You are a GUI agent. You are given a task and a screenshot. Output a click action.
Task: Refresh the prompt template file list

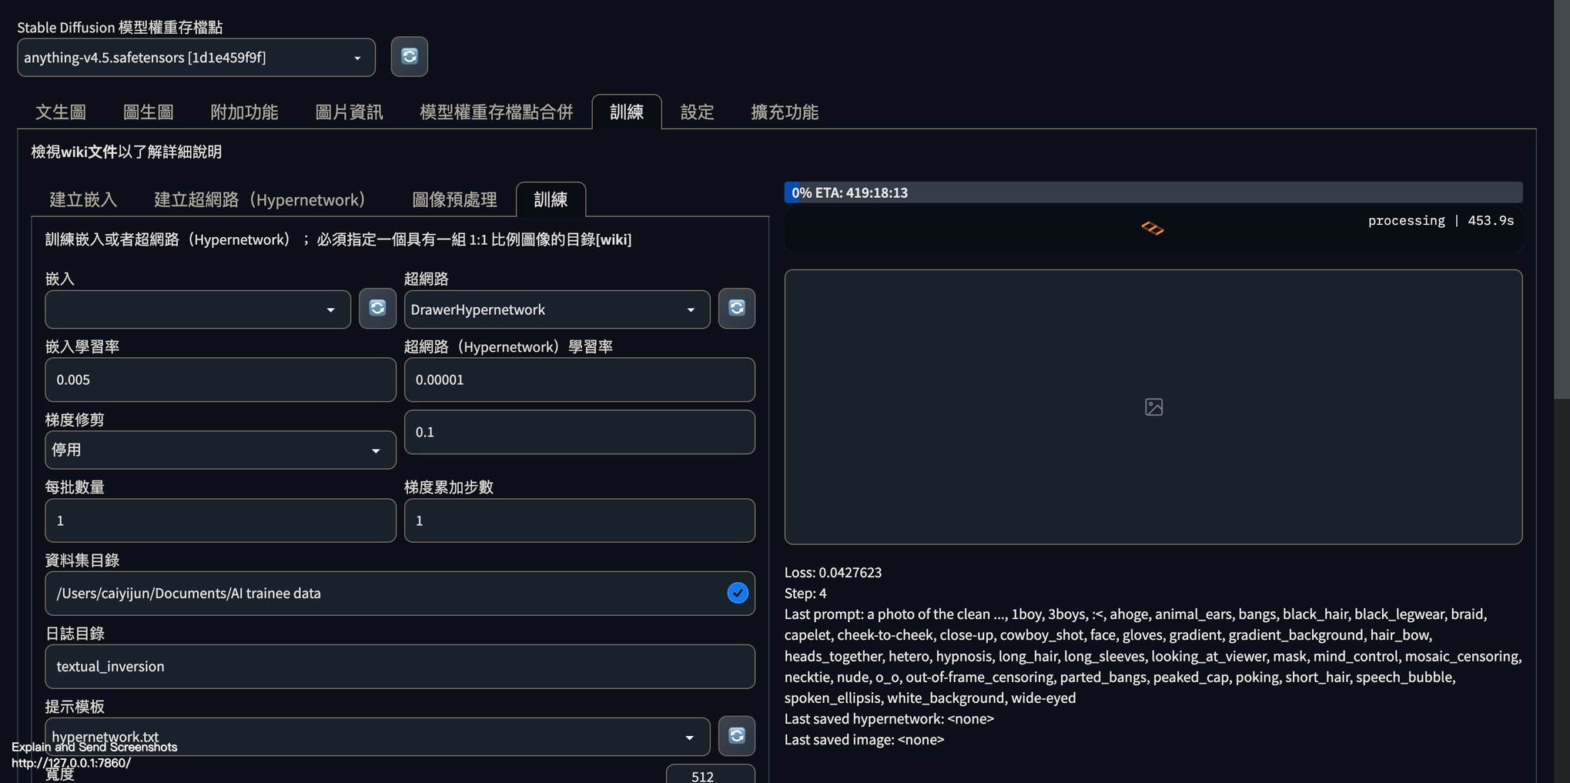point(736,736)
